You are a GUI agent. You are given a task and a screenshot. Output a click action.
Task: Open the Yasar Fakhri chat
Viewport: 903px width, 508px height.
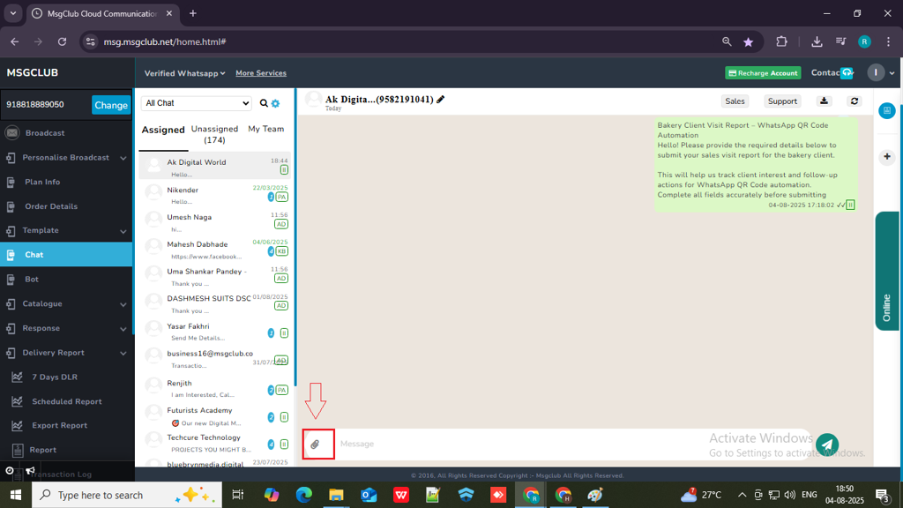[215, 330]
